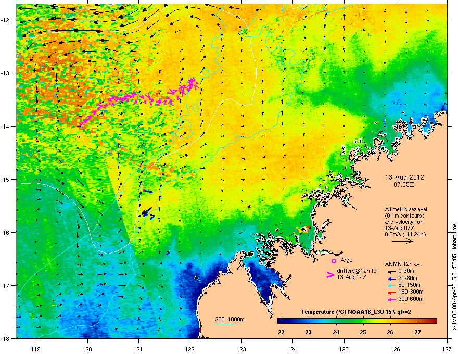Click the 'ANMN 12h av.' legend heading
The width and height of the screenshot is (458, 354).
coord(403,264)
